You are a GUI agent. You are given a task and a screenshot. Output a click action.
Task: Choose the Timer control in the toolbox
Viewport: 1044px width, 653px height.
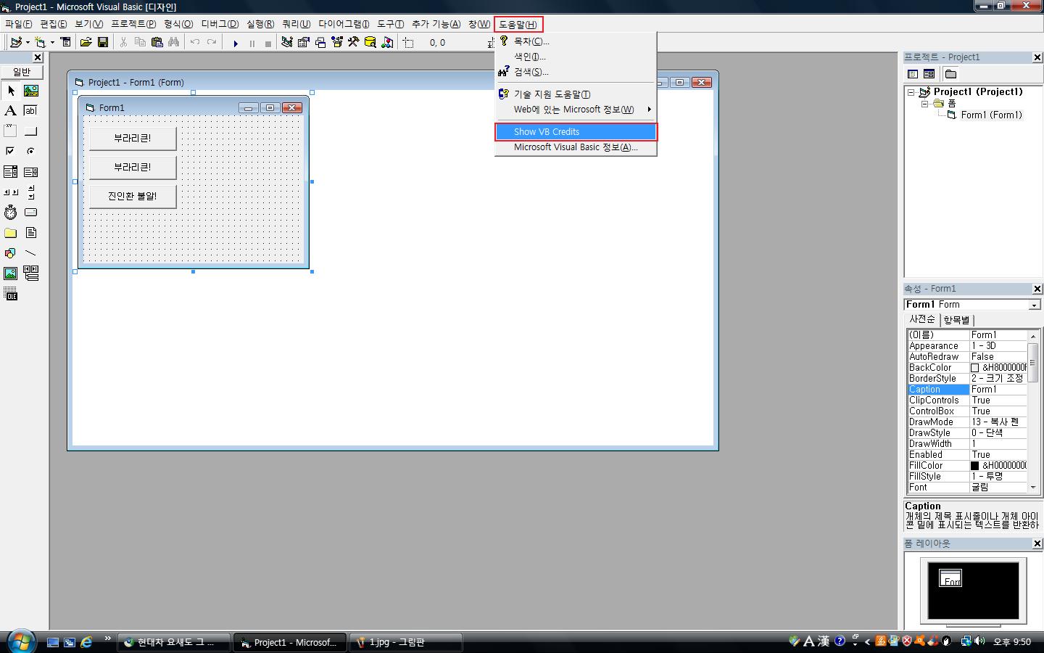click(x=10, y=213)
